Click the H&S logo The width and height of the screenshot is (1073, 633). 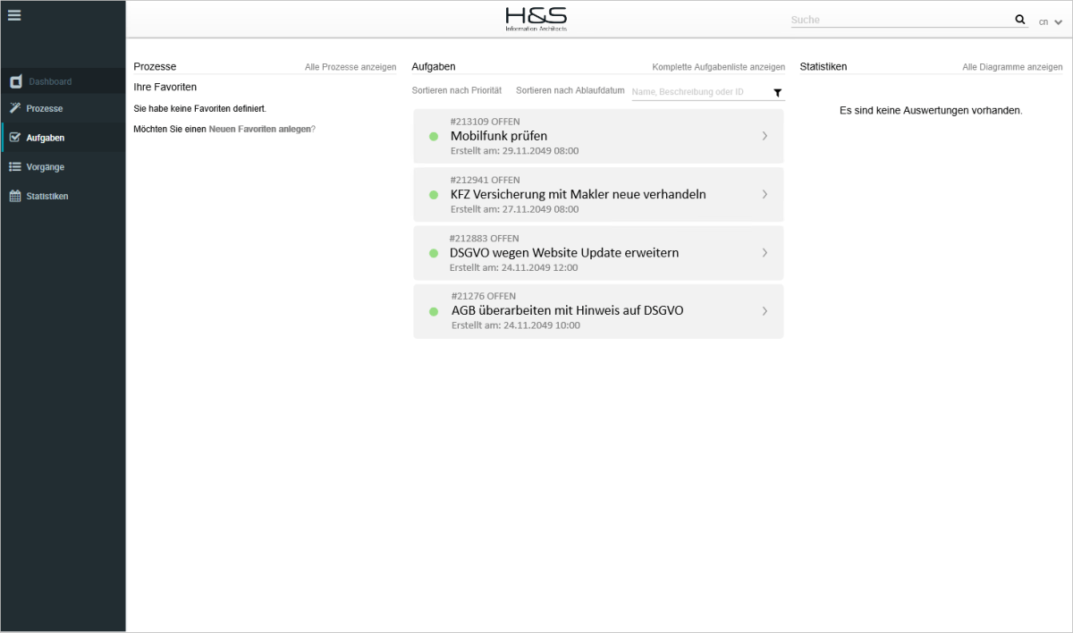(x=536, y=19)
